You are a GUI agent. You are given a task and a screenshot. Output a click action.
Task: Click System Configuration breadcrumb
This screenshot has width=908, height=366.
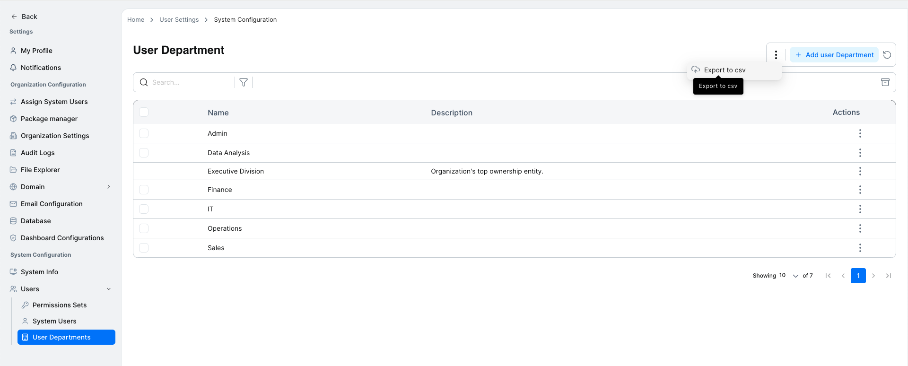click(245, 19)
